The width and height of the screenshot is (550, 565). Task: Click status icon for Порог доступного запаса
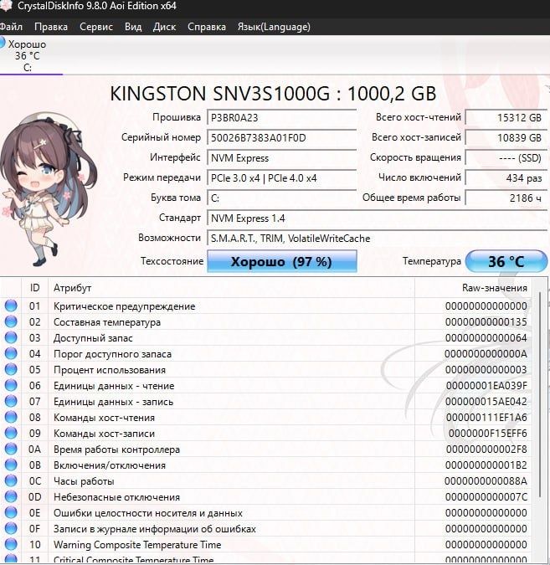pos(11,353)
